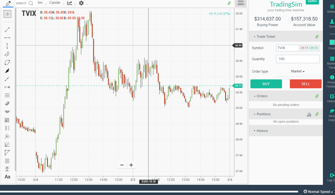Image resolution: width=335 pixels, height=195 pixels.
Task: Switch to the time & sales tab
Action: click(241, 3)
